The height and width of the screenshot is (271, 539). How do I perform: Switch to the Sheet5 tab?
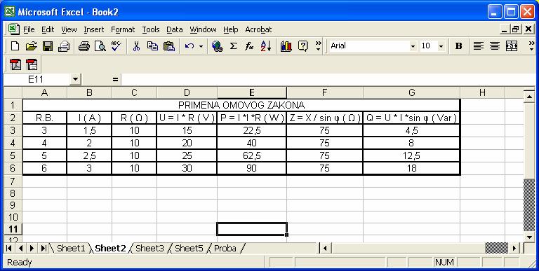pyautogui.click(x=189, y=248)
